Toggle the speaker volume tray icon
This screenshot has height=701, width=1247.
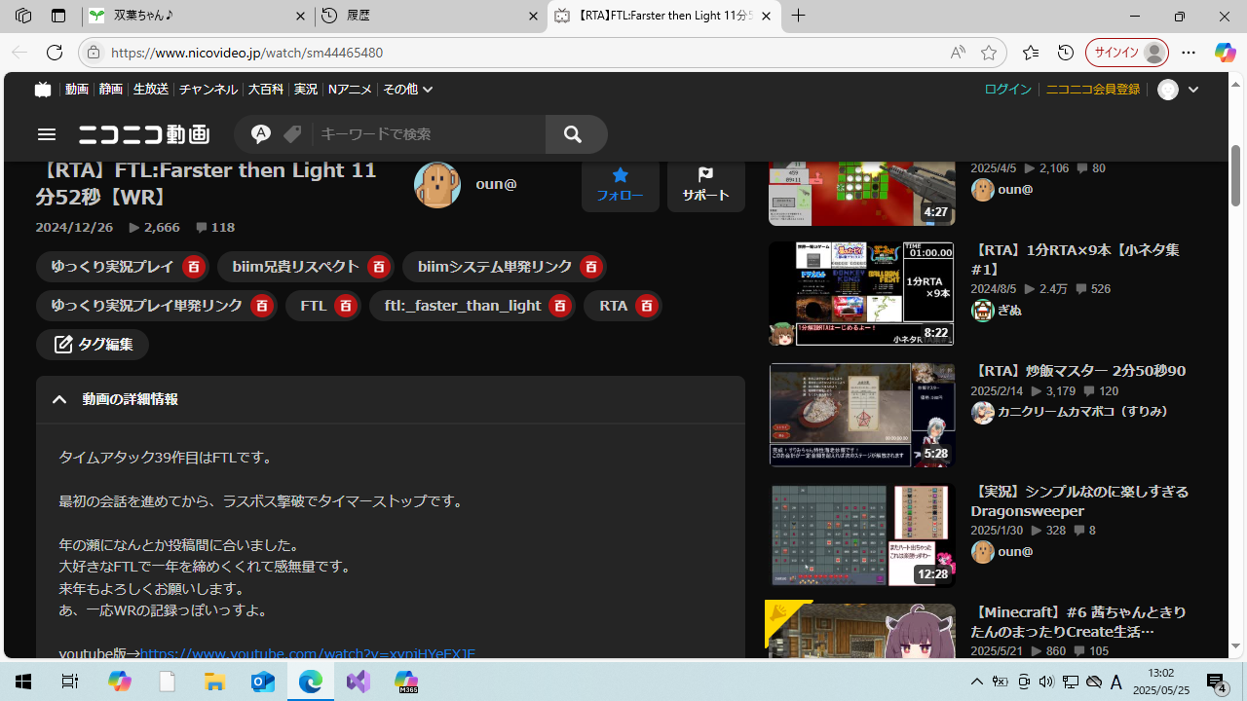pyautogui.click(x=1046, y=682)
